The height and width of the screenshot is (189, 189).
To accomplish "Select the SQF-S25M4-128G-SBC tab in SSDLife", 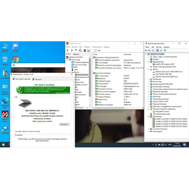I will (22, 79).
